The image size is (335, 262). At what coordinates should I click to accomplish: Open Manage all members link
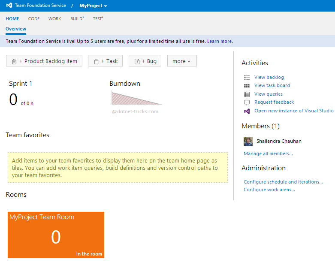tap(268, 154)
